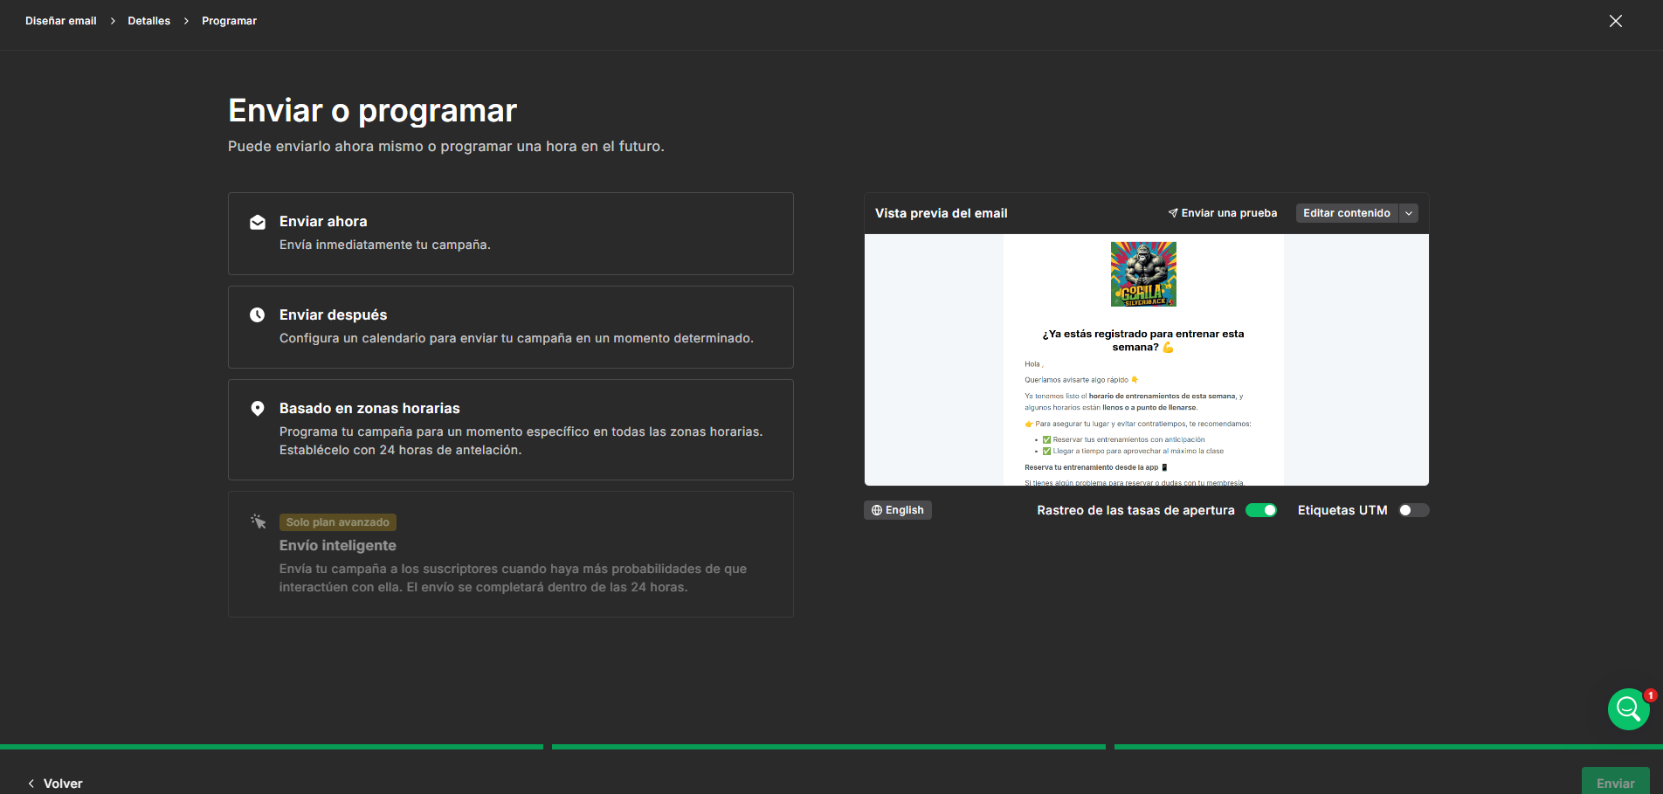The width and height of the screenshot is (1663, 794).
Task: Select the envelope icon on Enviar ahora
Action: point(258,223)
